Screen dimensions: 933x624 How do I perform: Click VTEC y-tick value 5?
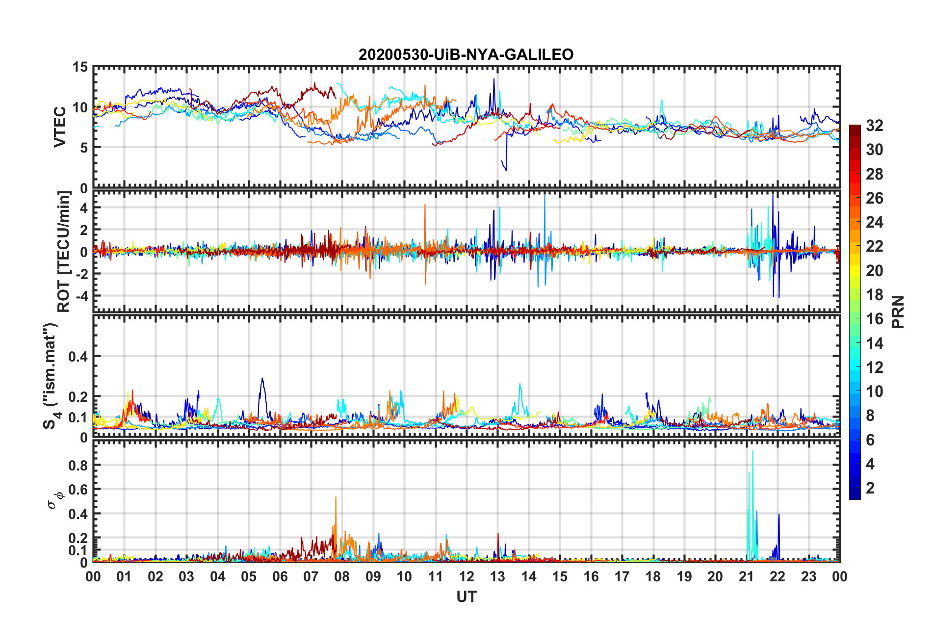(x=84, y=148)
